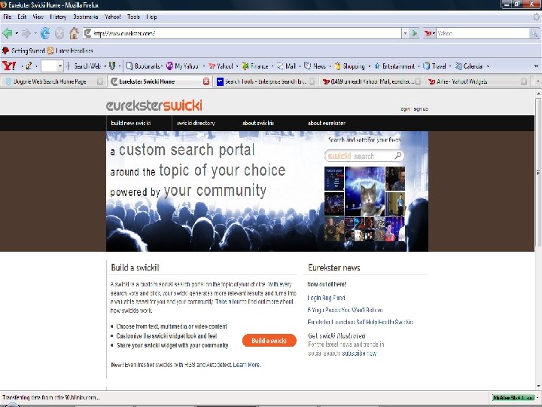The width and height of the screenshot is (542, 407).
Task: Click about eurekster nav item
Action: [x=327, y=123]
